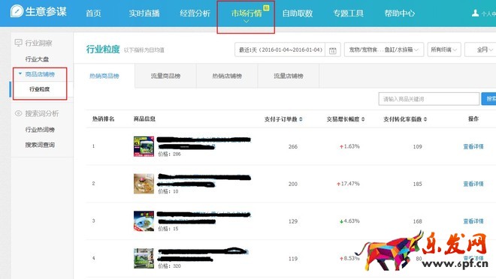Switch to 热销商品榜 tab
This screenshot has width=496, height=279.
[104, 76]
